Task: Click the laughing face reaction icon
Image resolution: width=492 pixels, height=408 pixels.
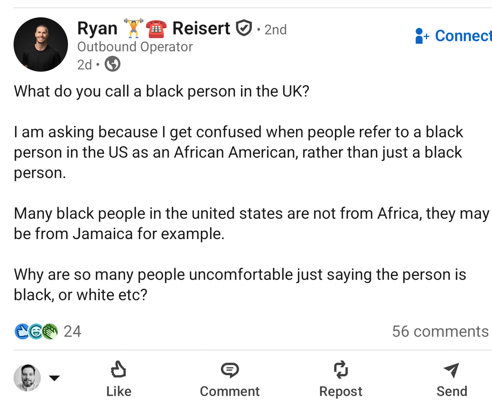Action: click(x=36, y=331)
